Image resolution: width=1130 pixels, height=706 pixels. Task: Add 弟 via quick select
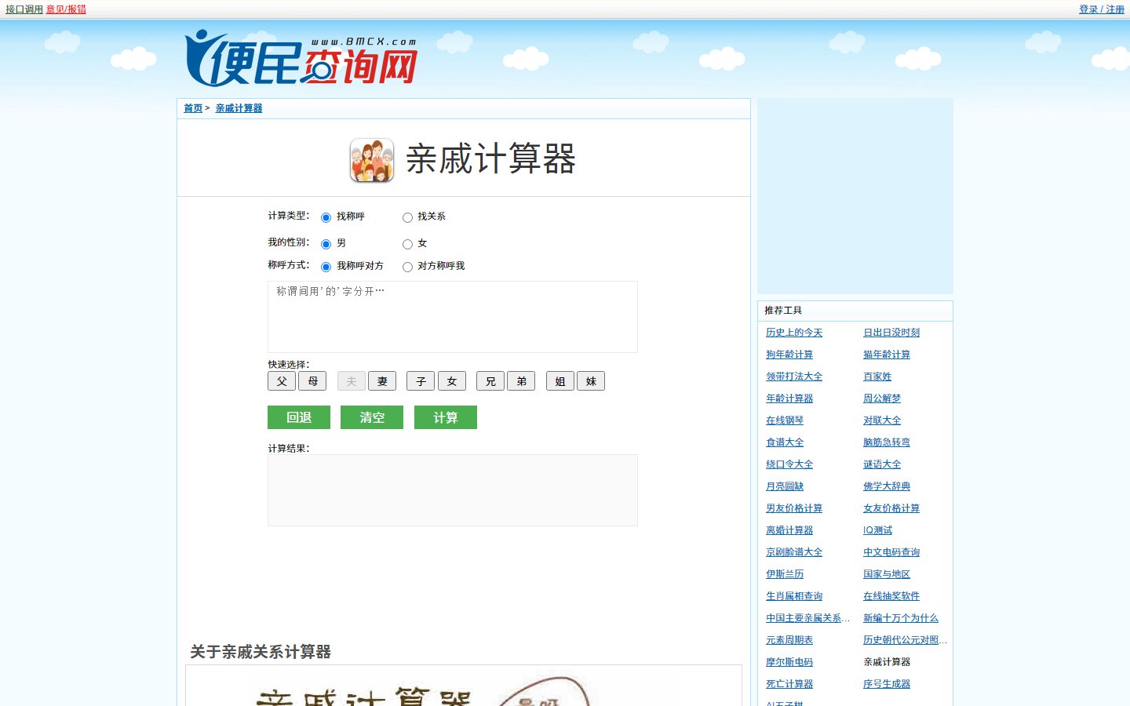[521, 381]
